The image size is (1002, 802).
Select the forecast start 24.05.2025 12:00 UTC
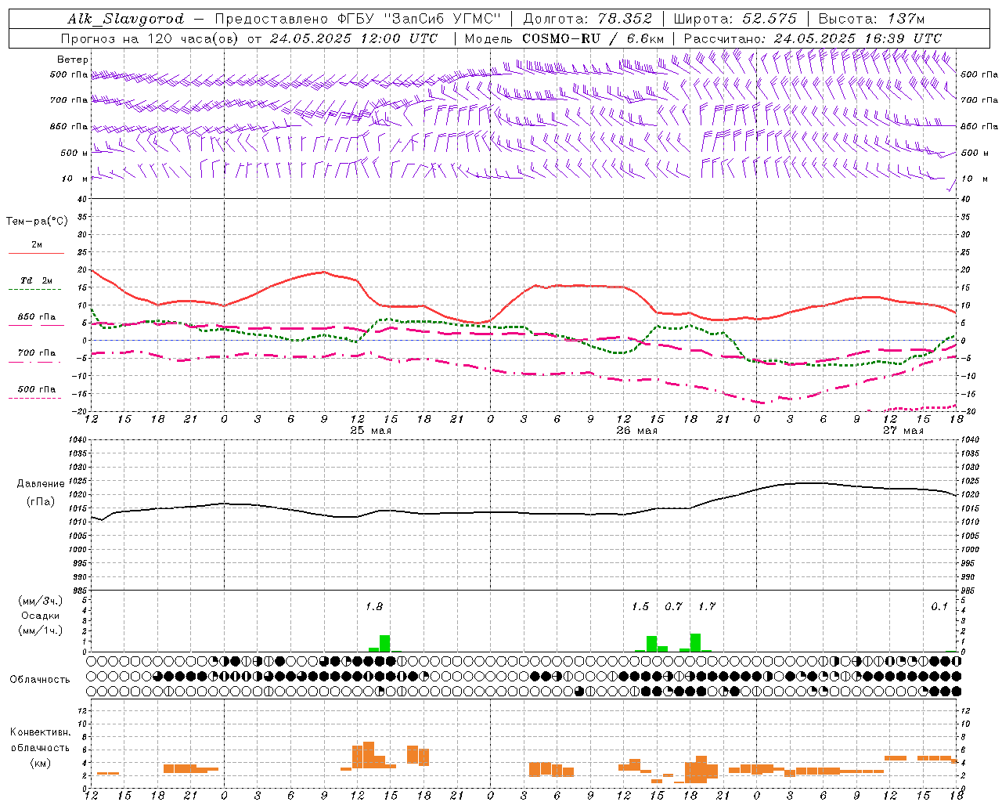[x=354, y=38]
